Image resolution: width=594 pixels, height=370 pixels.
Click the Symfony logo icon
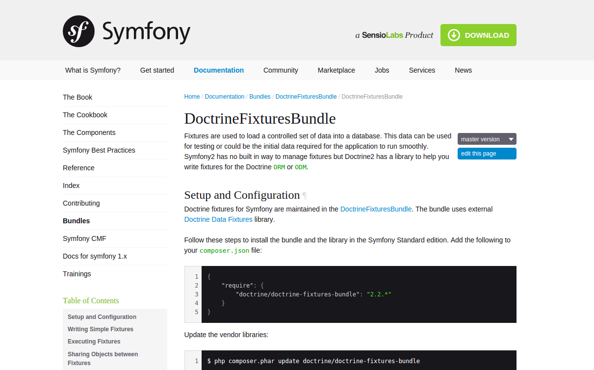(x=78, y=31)
